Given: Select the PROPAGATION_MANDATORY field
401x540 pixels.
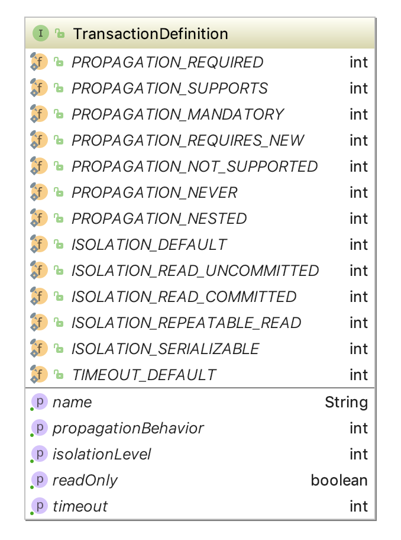Looking at the screenshot, I should click(x=177, y=114).
